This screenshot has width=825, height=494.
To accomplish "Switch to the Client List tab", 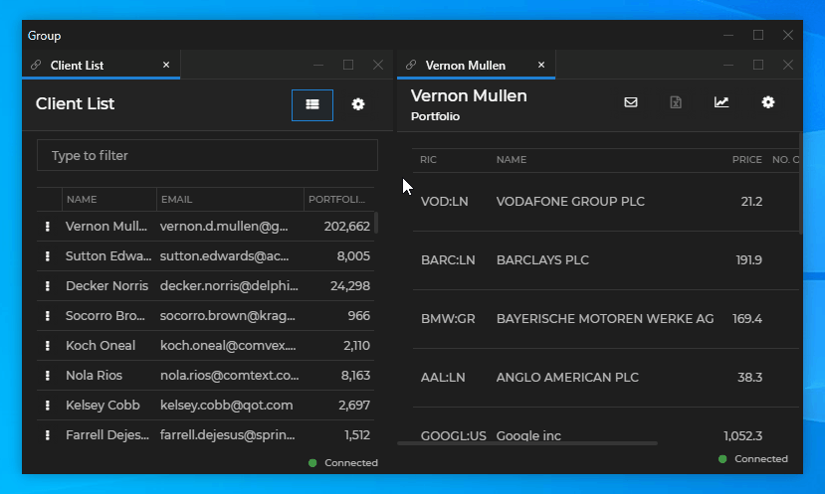I will pos(102,66).
